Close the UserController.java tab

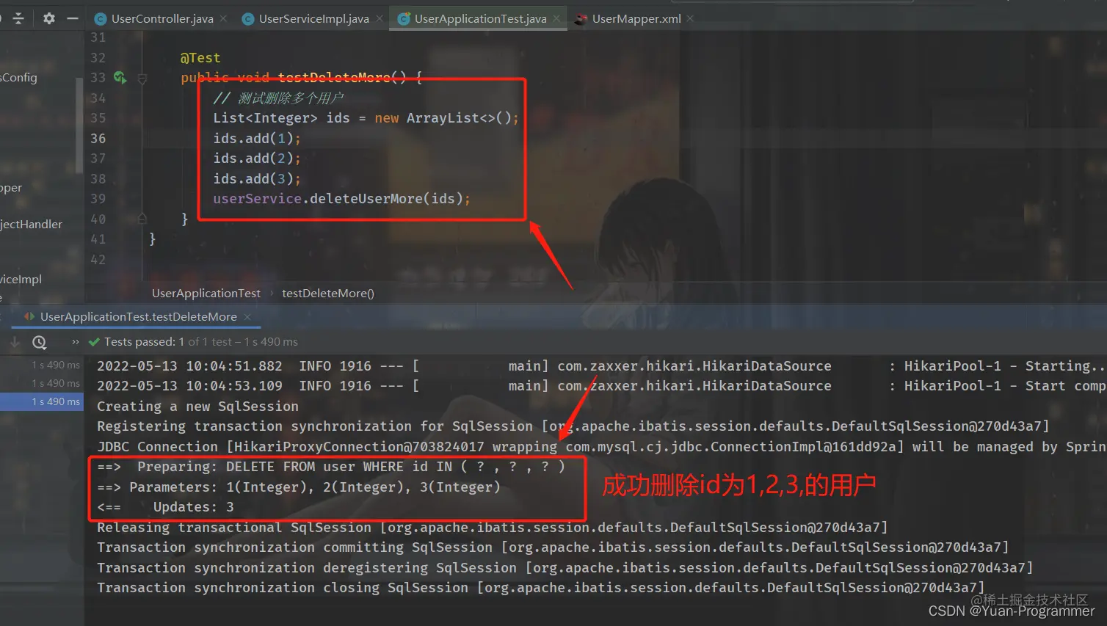(223, 19)
